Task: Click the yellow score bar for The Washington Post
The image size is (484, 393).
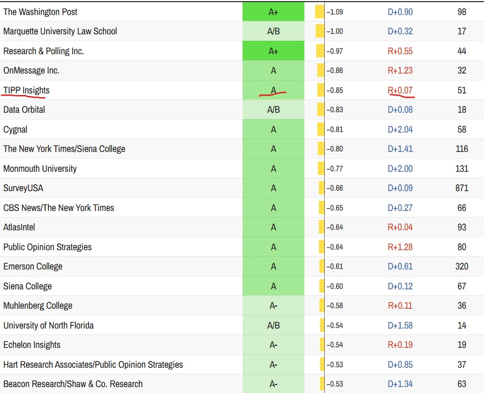Action: pyautogui.click(x=319, y=12)
